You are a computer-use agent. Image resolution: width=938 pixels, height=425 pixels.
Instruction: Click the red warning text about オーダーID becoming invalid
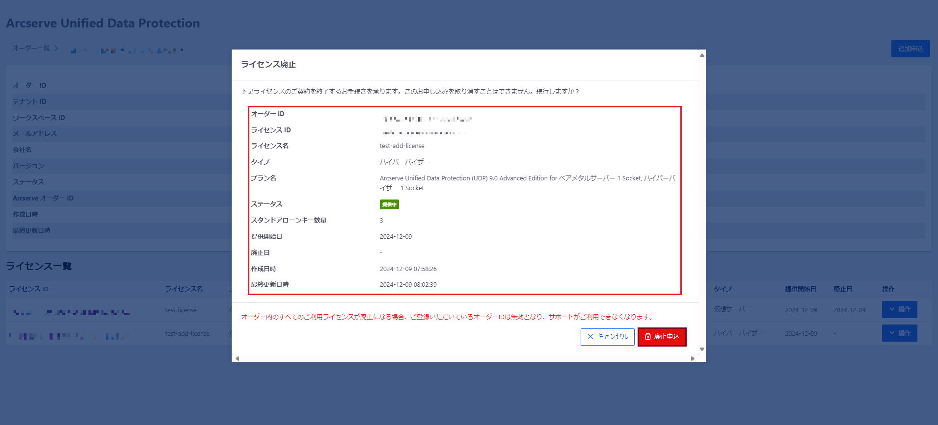[447, 317]
